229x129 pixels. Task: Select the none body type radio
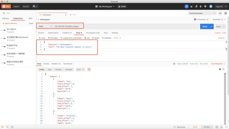point(39,38)
